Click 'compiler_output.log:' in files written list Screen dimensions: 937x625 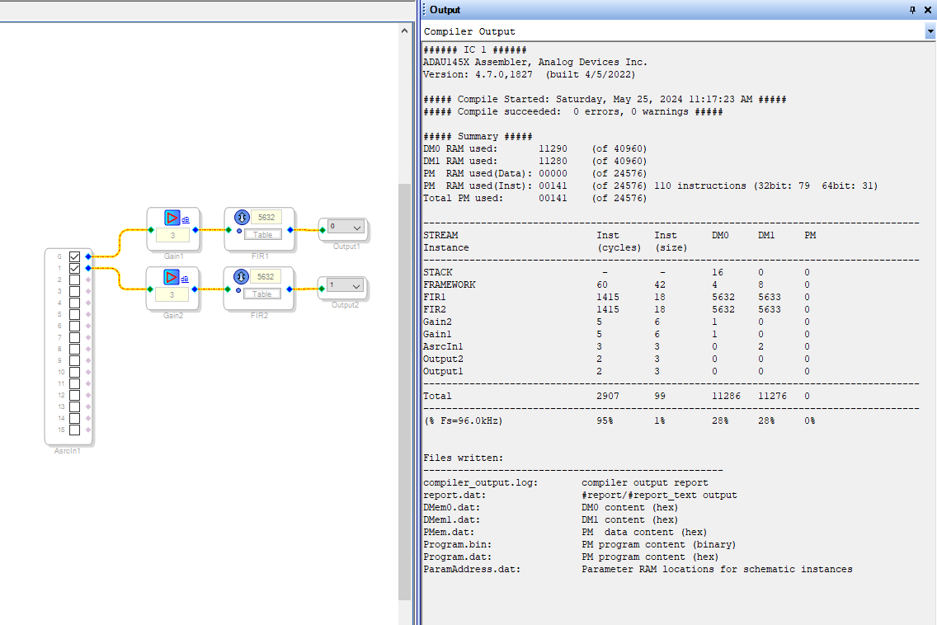tap(480, 483)
